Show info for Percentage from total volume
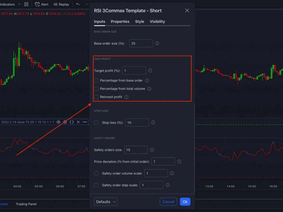Screen dimensions: 283x212 149,89
